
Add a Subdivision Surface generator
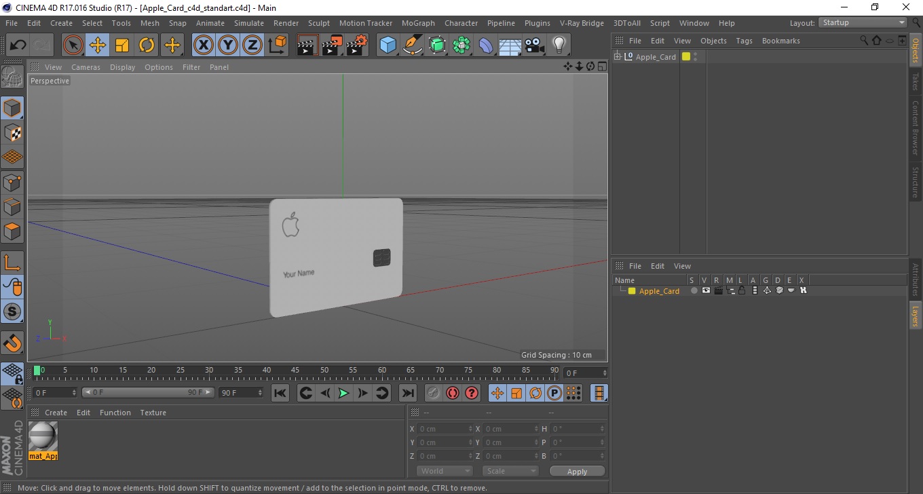point(437,45)
